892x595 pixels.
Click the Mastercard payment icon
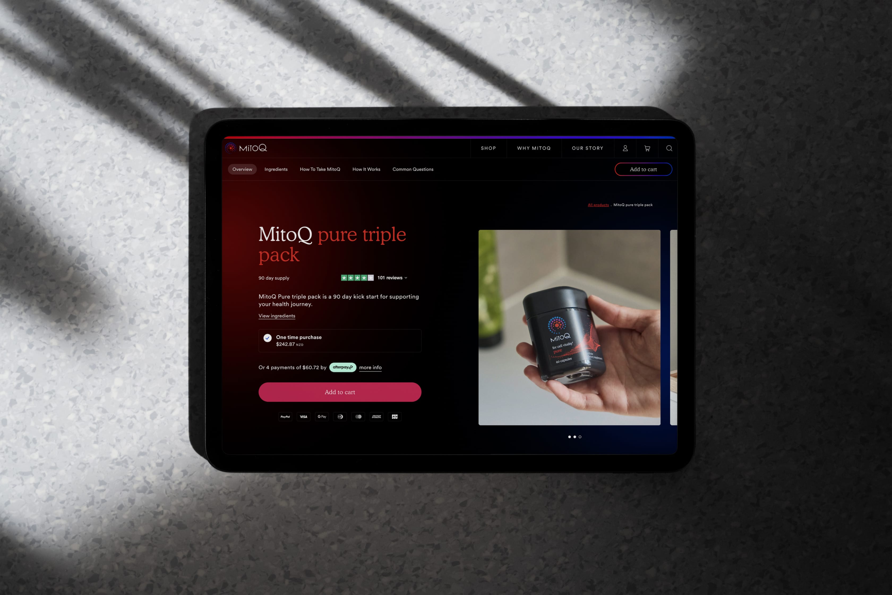point(359,416)
